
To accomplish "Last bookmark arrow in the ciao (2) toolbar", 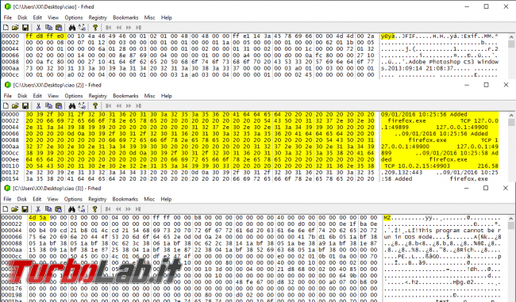I will [139, 105].
